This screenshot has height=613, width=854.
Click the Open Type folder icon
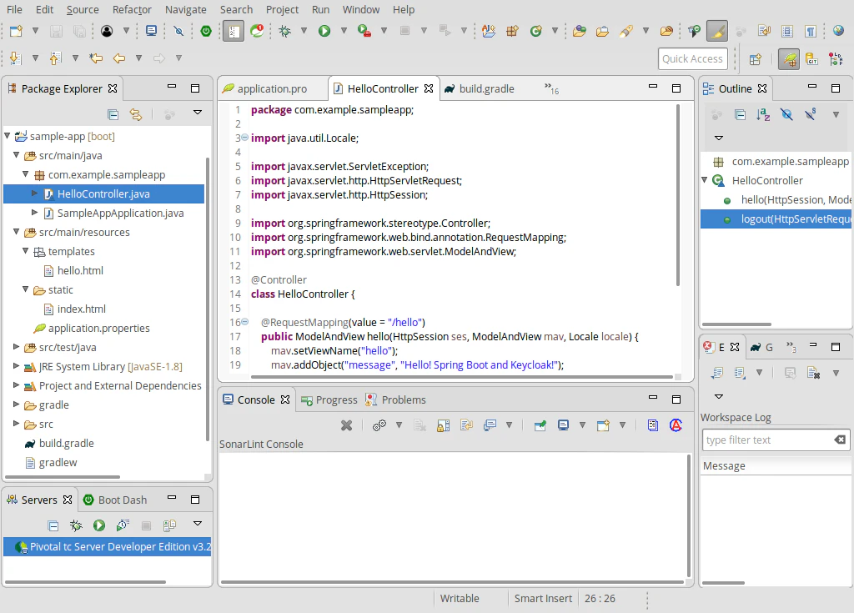click(580, 31)
